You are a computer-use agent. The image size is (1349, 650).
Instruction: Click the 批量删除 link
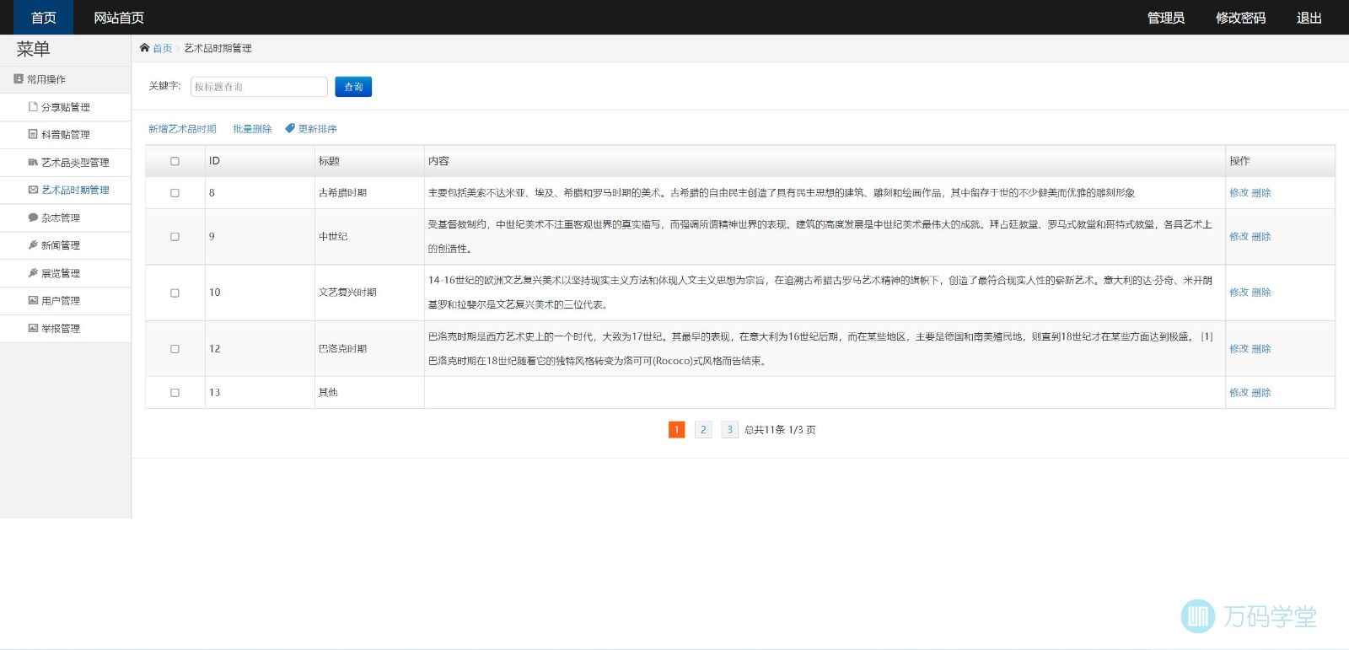tap(252, 129)
